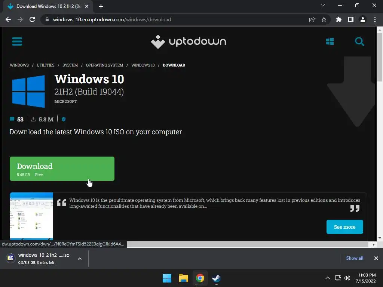Close the downloads bar

click(376, 258)
